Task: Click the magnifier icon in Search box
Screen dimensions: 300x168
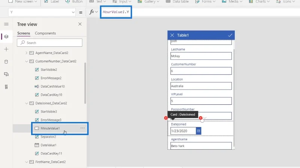Action: coord(23,43)
